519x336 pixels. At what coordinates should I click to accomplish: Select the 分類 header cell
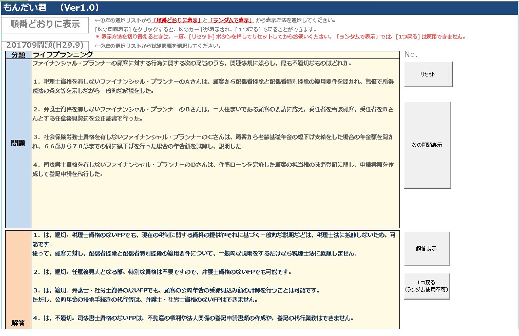[x=18, y=55]
